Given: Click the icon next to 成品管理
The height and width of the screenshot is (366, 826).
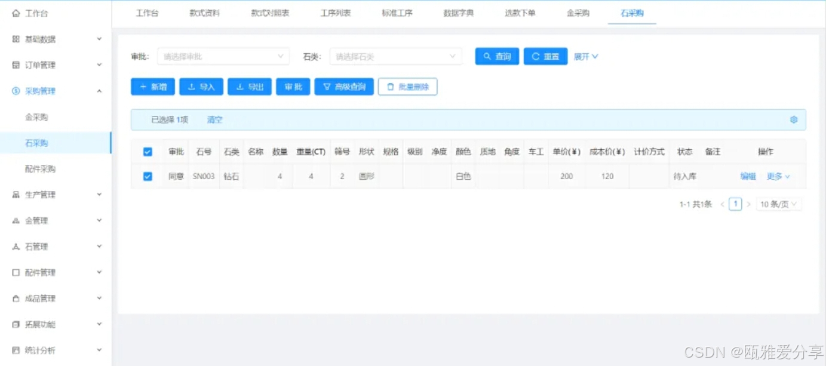Looking at the screenshot, I should click(x=16, y=299).
